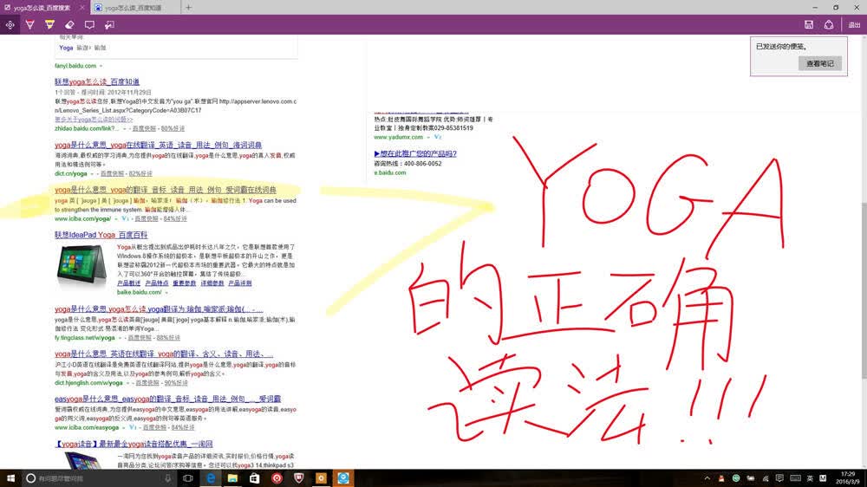The height and width of the screenshot is (487, 867).
Task: Select the red Pen tool
Action: point(29,25)
